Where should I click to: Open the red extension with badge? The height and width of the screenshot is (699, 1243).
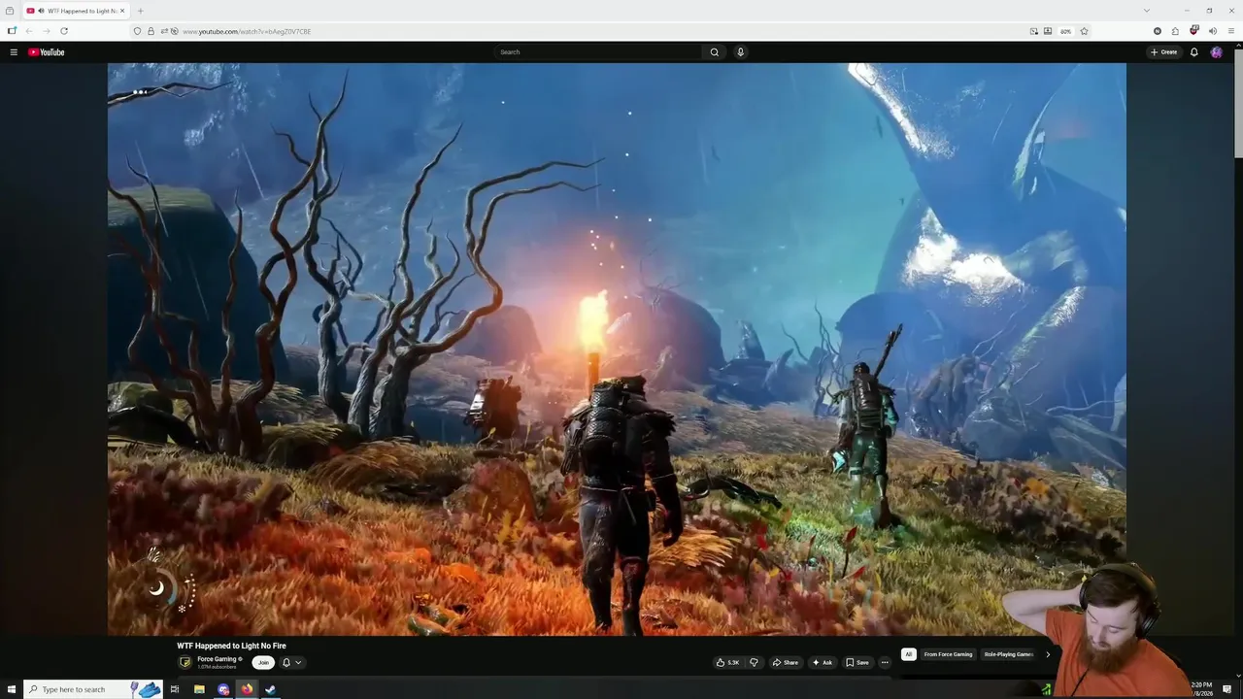[x=1193, y=31]
